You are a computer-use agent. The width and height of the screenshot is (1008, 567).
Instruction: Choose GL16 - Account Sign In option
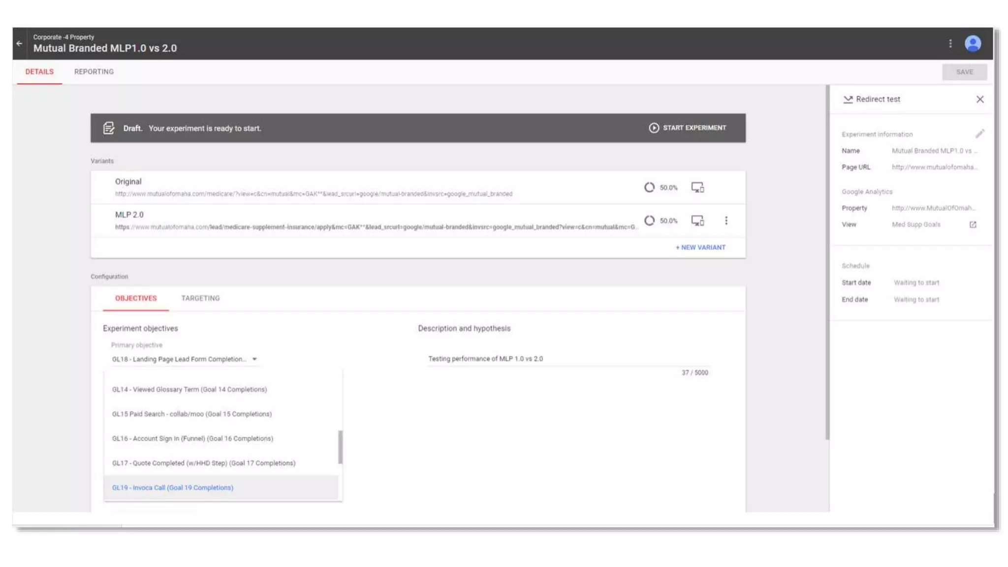click(x=192, y=439)
